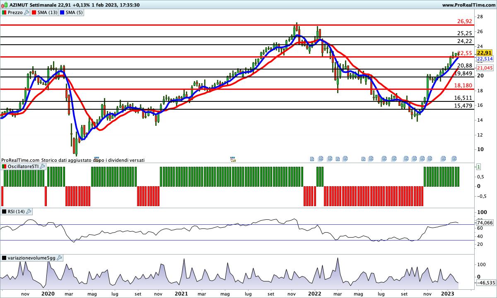Select the 25,25 horizontal level label

tap(465, 34)
